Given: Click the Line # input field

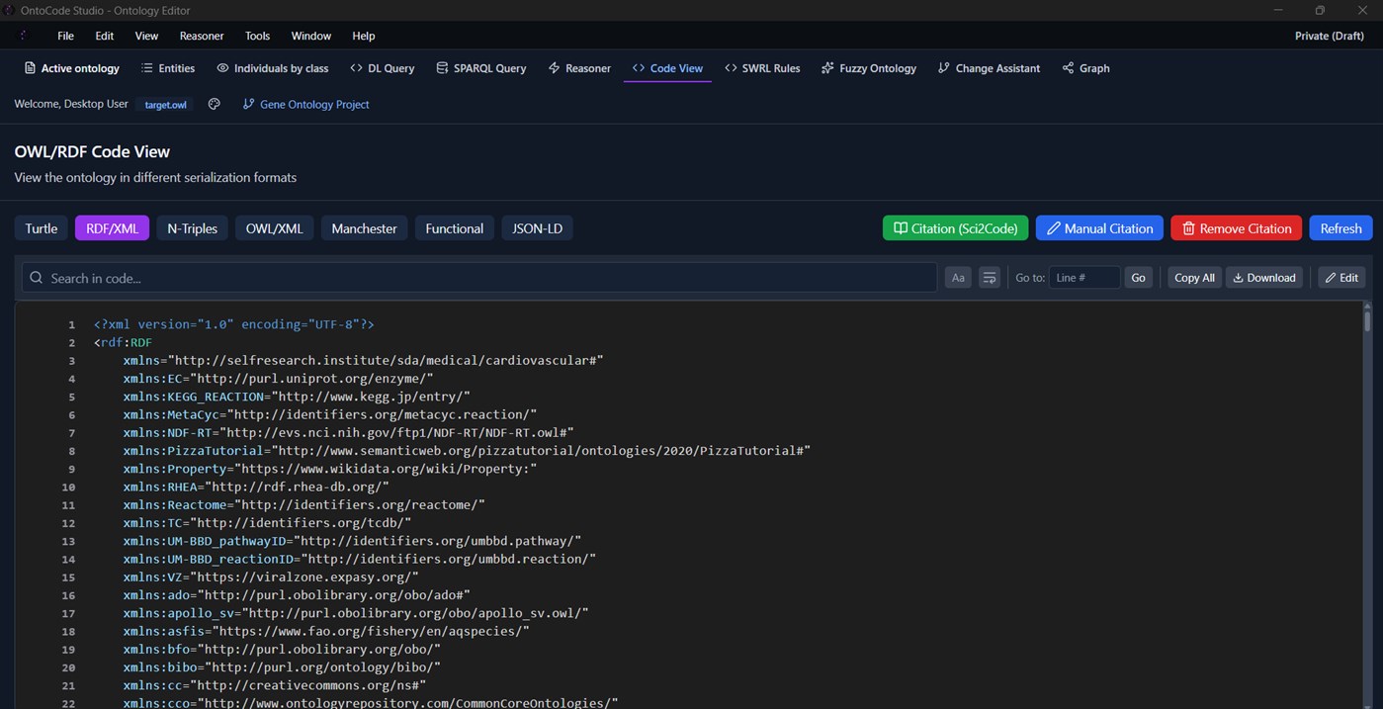Looking at the screenshot, I should pyautogui.click(x=1084, y=278).
